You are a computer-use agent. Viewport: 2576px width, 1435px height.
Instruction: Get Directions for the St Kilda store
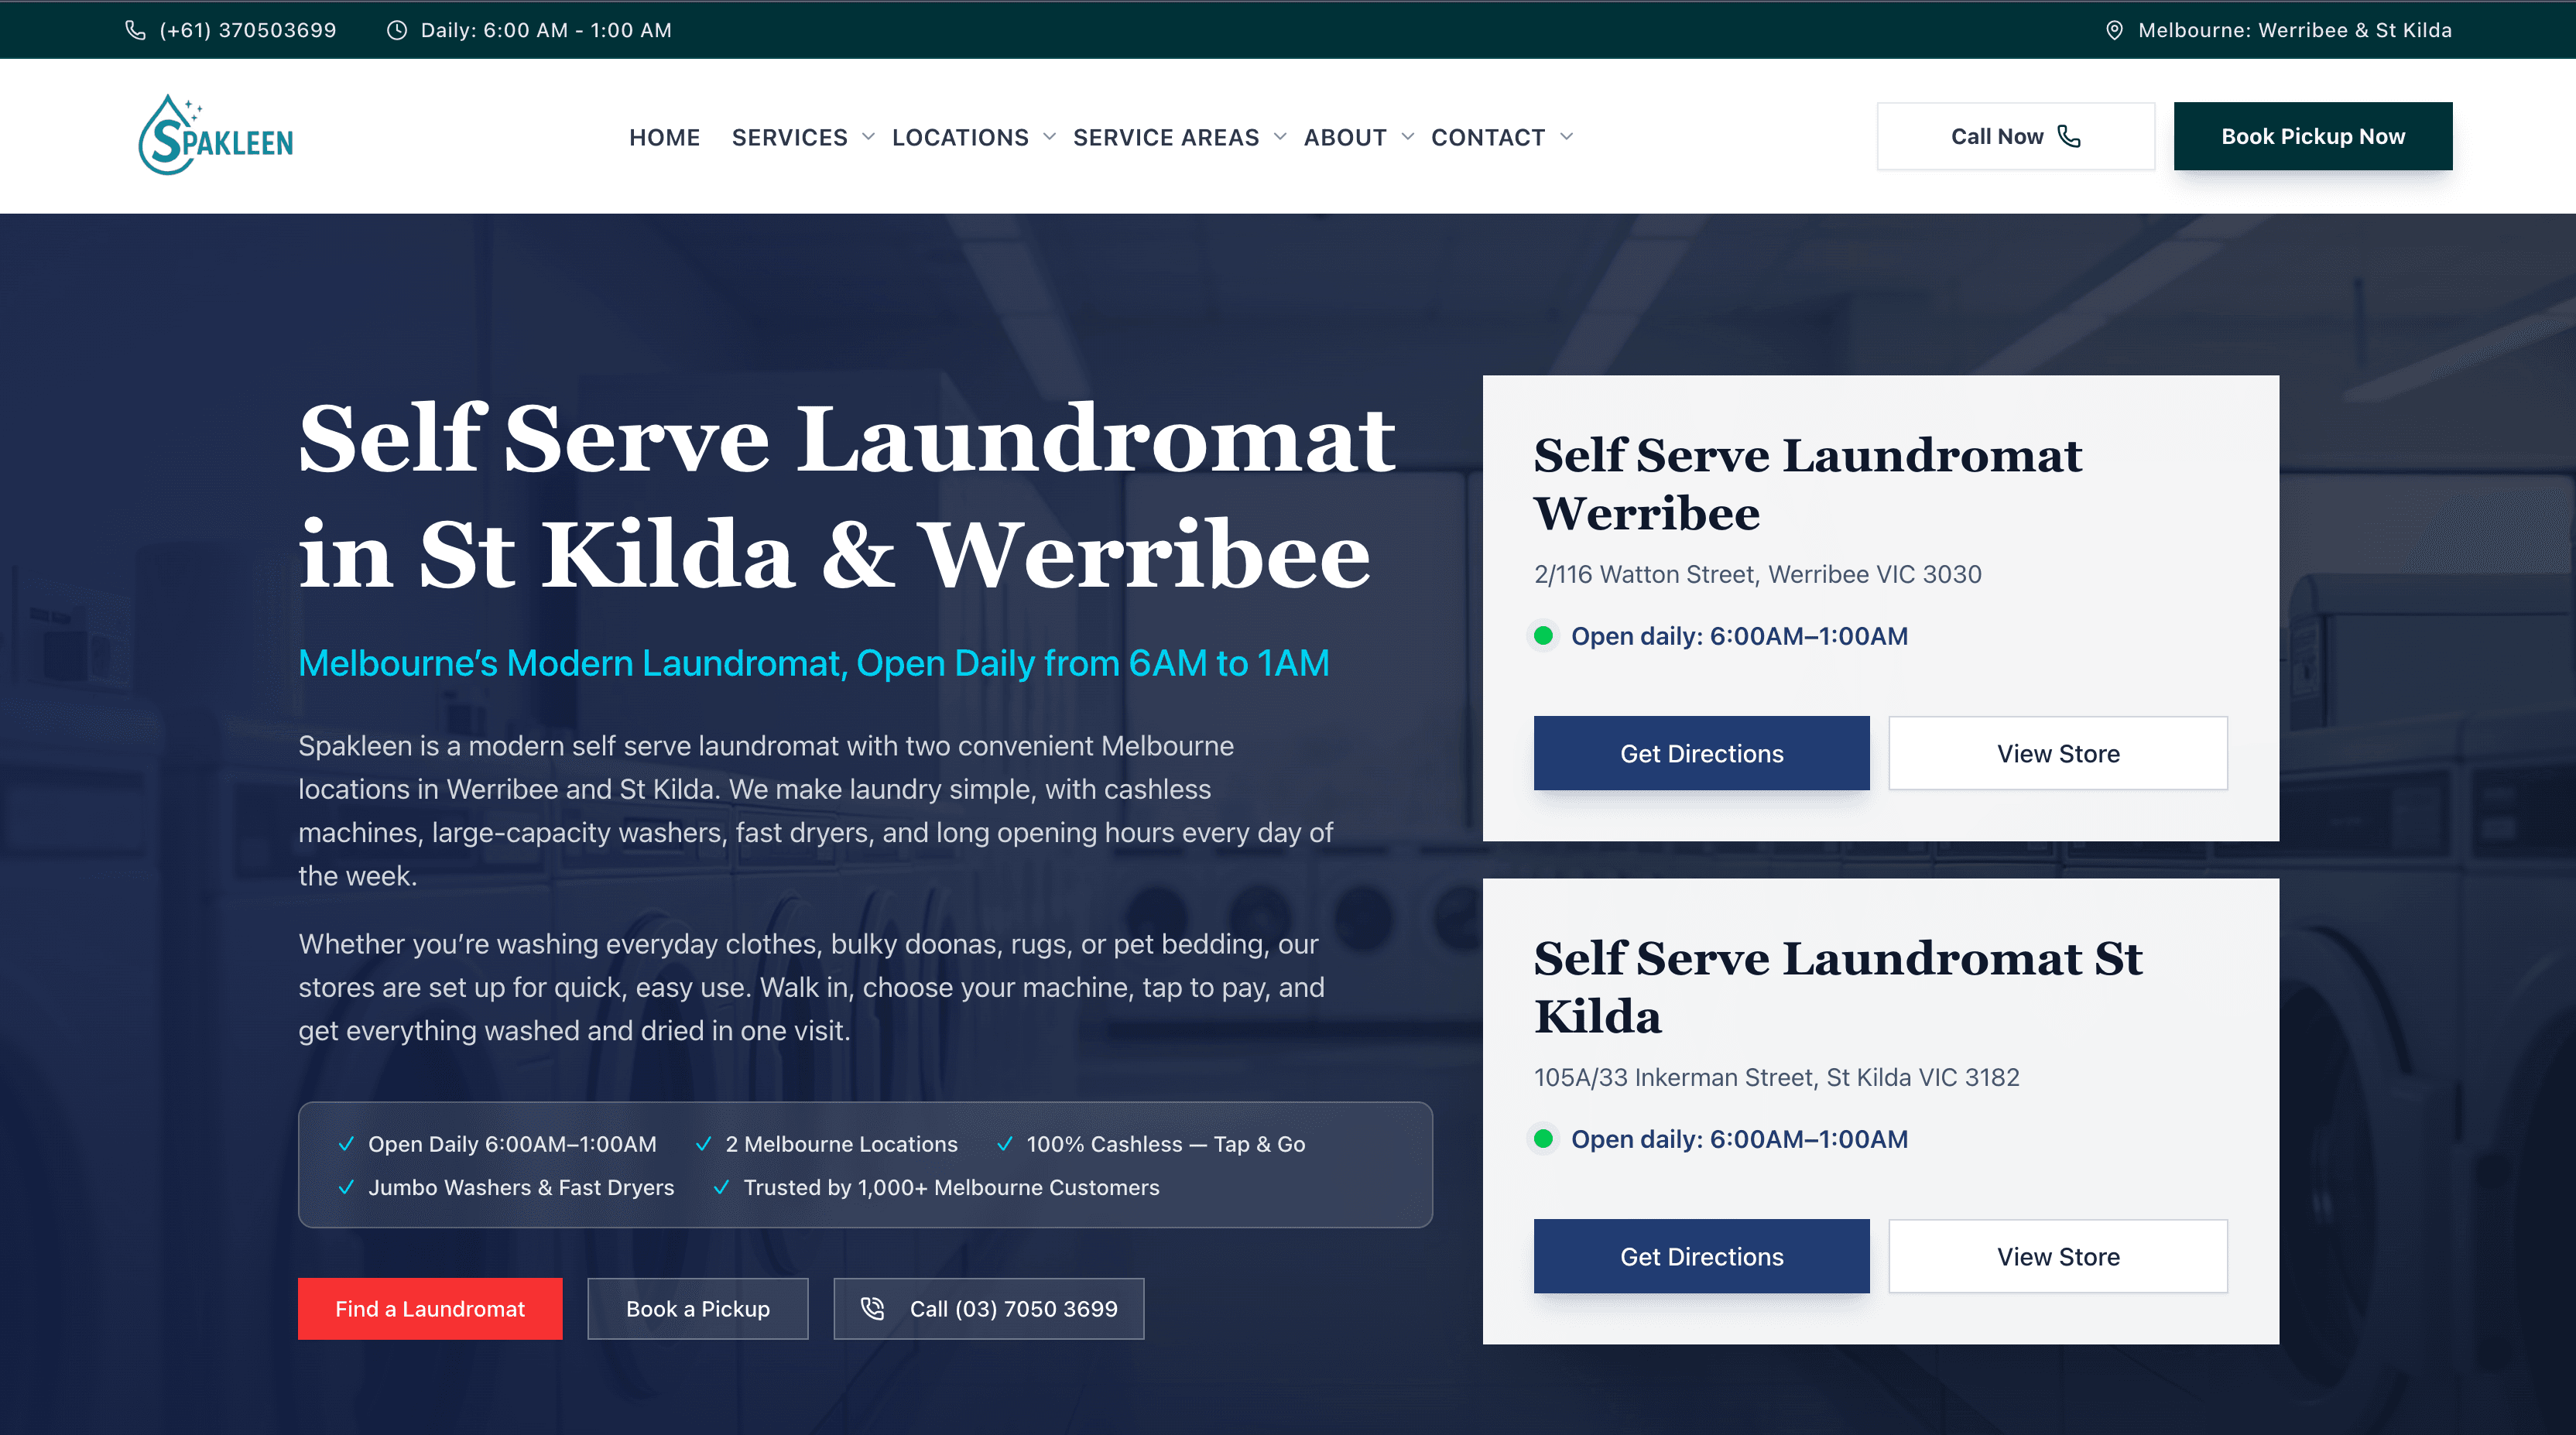pyautogui.click(x=1701, y=1256)
